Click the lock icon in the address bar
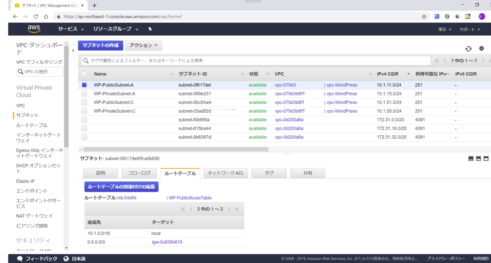Viewport: 491px width, 263px height. click(58, 17)
